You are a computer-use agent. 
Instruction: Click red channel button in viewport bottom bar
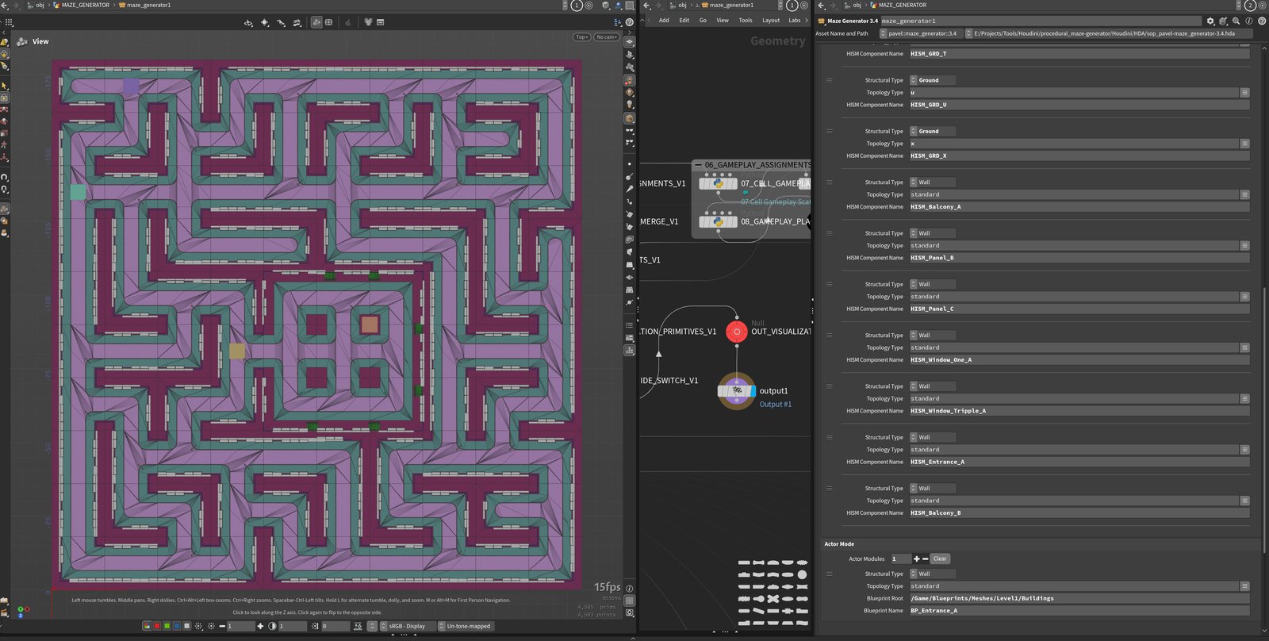coord(157,626)
